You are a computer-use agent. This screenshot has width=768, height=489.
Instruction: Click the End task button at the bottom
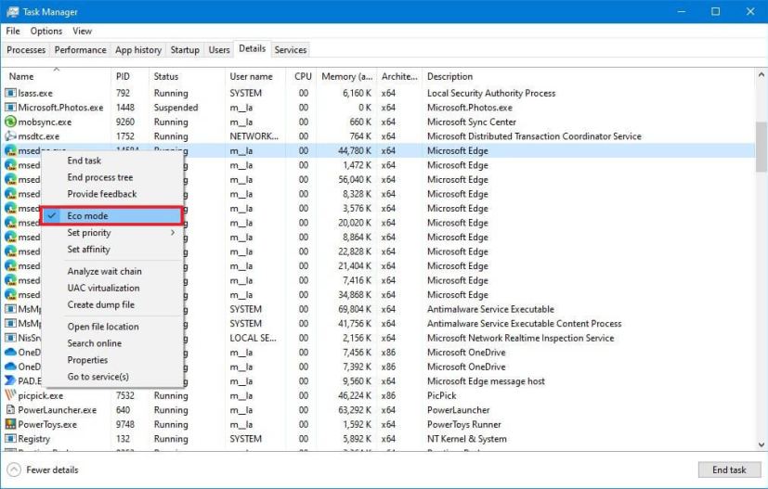pos(729,470)
